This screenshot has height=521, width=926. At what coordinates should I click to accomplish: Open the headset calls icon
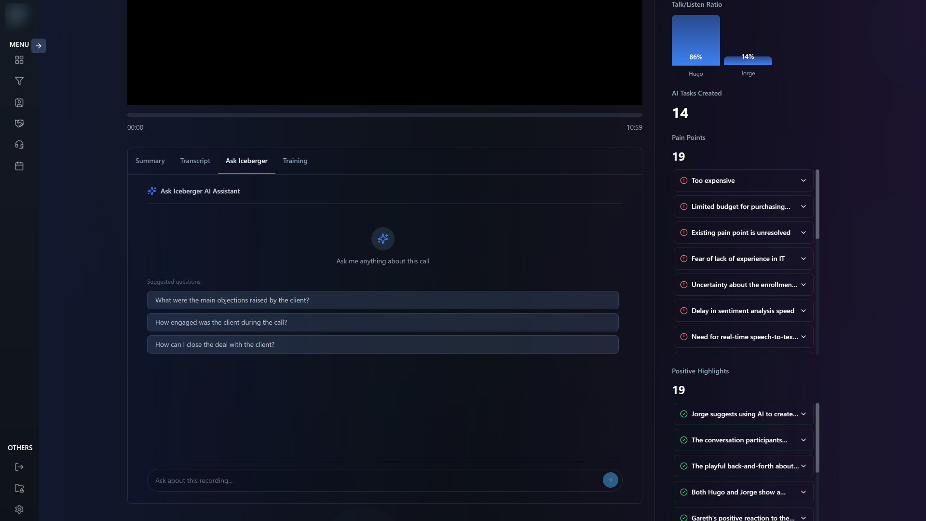(19, 145)
